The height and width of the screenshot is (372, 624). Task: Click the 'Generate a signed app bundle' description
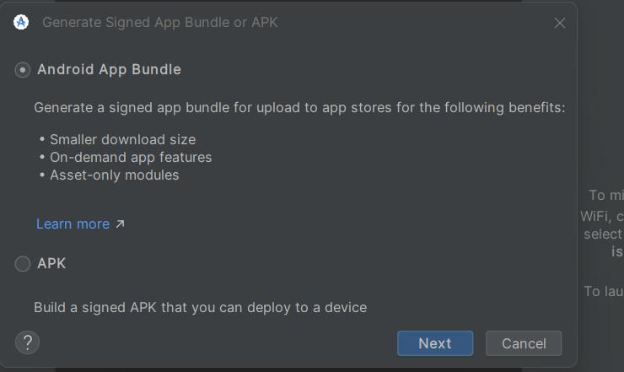pyautogui.click(x=299, y=108)
